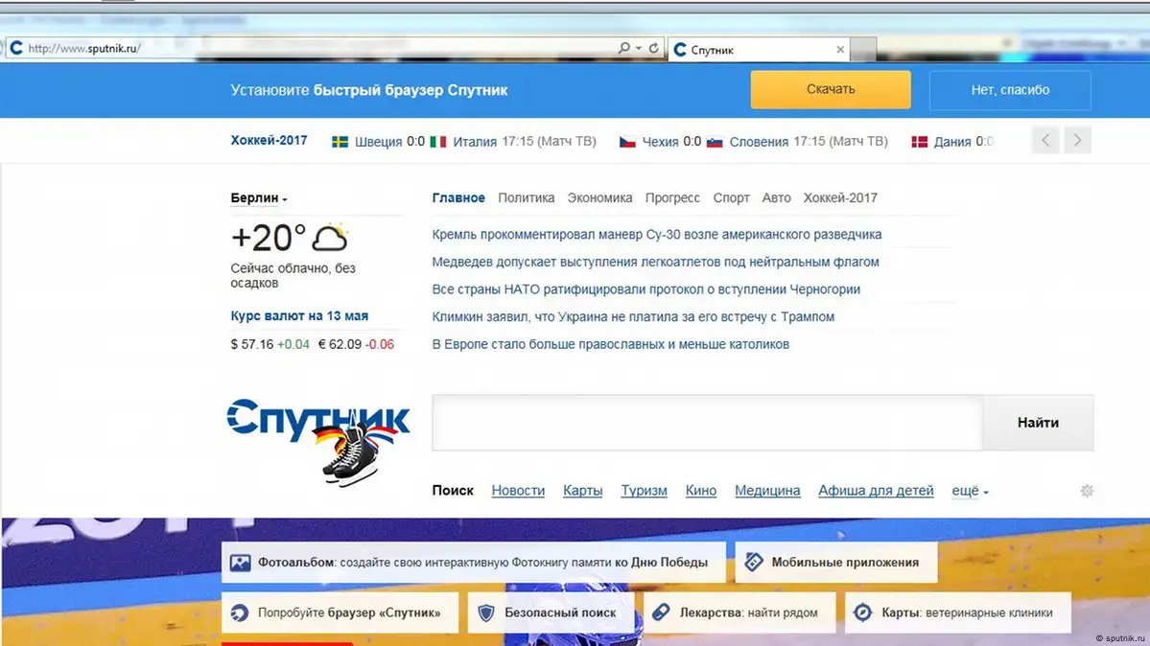Select the Экономика news tab
Screen dimensions: 1150x646
pos(599,198)
